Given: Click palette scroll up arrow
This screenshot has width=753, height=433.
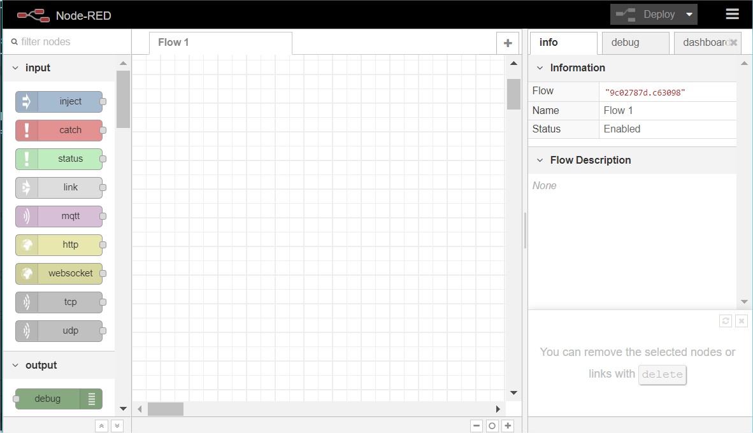Looking at the screenshot, I should (123, 64).
